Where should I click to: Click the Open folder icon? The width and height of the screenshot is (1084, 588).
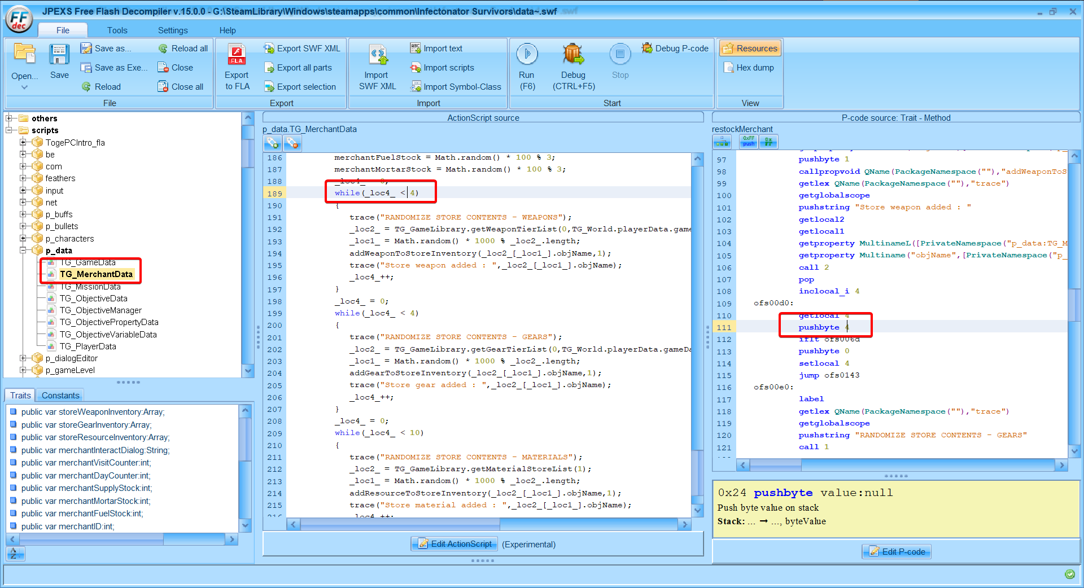point(24,54)
